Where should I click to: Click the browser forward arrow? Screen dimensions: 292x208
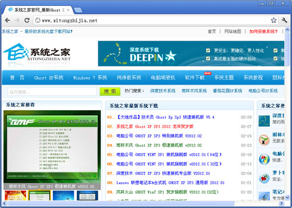[17, 20]
